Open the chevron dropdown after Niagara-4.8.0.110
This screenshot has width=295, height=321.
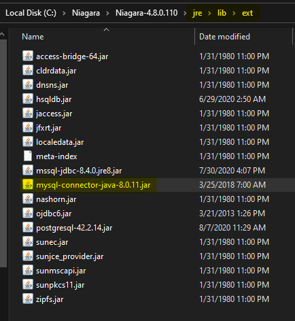pos(185,13)
